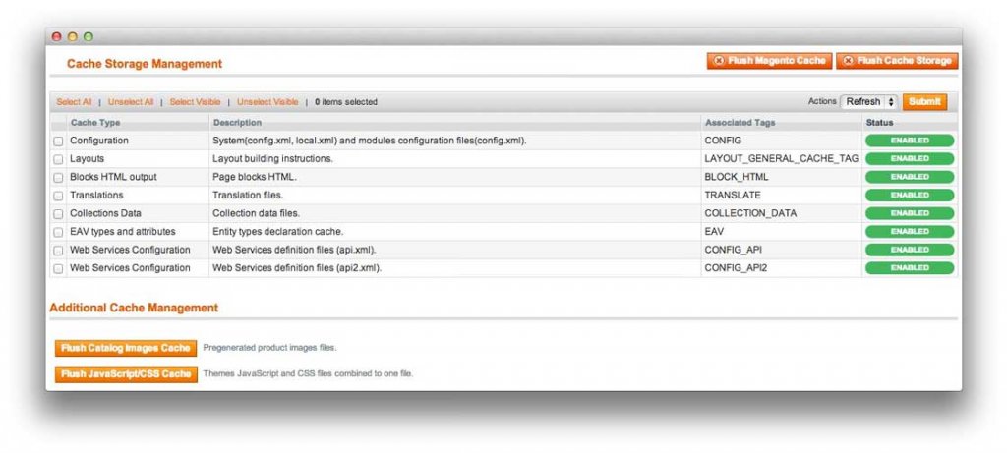Click the ENABLED status badge for Configuration
The image size is (1007, 453).
(910, 141)
